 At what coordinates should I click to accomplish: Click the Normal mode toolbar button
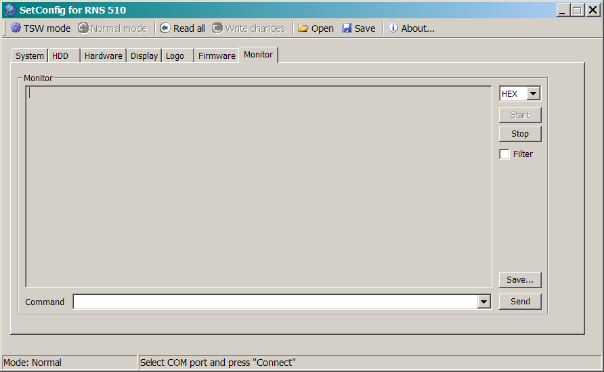(112, 28)
